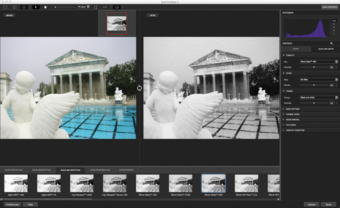Click fit-to-screen four-corners icon

click(x=95, y=7)
